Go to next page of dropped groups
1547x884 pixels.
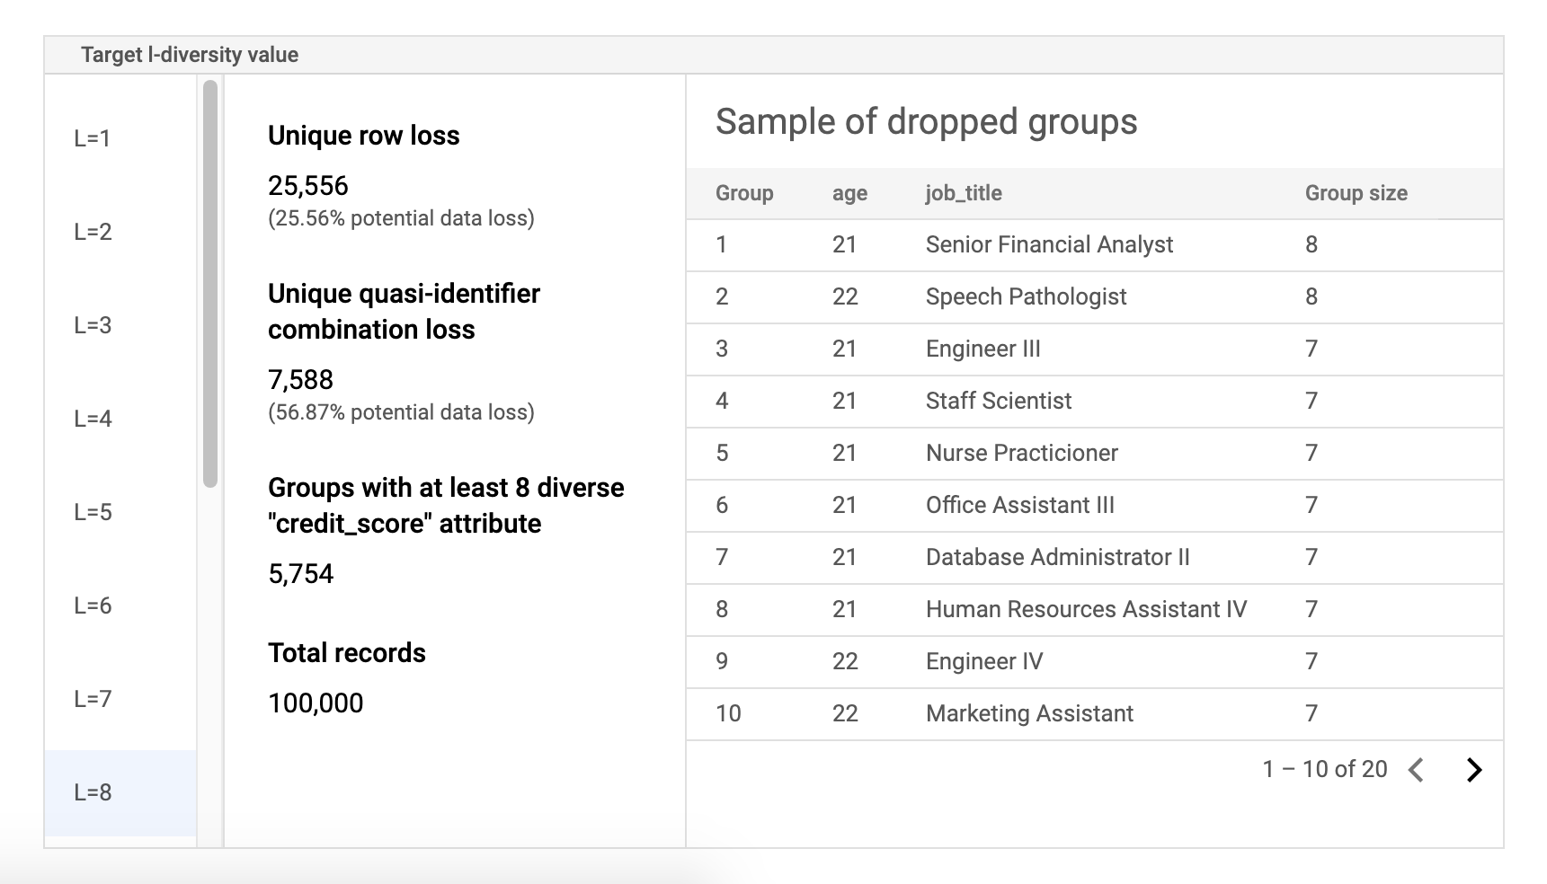coord(1473,770)
